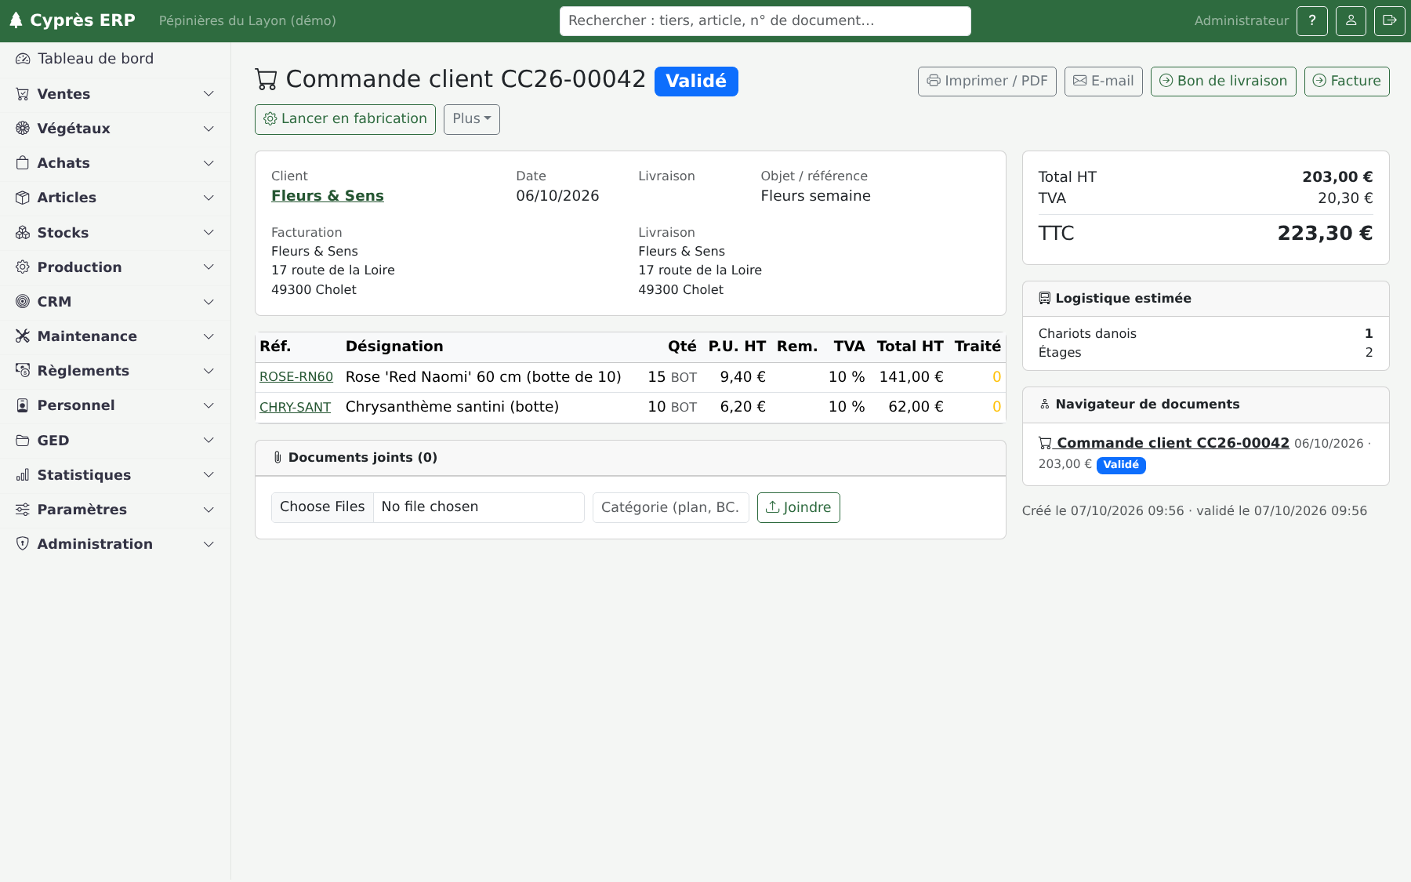1411x882 pixels.
Task: Click the Articles box icon
Action: (23, 198)
